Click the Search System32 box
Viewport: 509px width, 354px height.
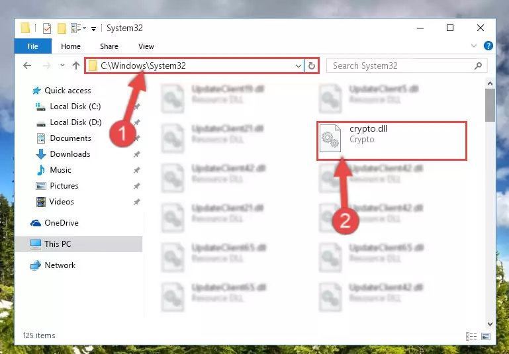click(407, 66)
